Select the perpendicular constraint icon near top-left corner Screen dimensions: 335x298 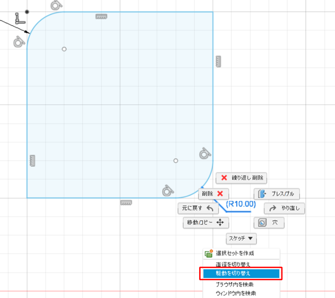click(x=20, y=18)
